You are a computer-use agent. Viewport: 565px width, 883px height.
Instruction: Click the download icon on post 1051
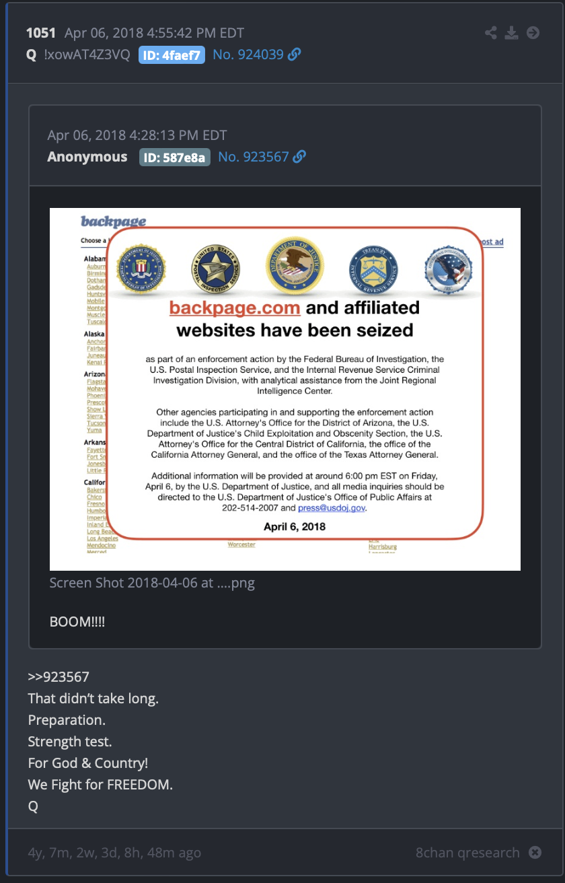(x=512, y=33)
